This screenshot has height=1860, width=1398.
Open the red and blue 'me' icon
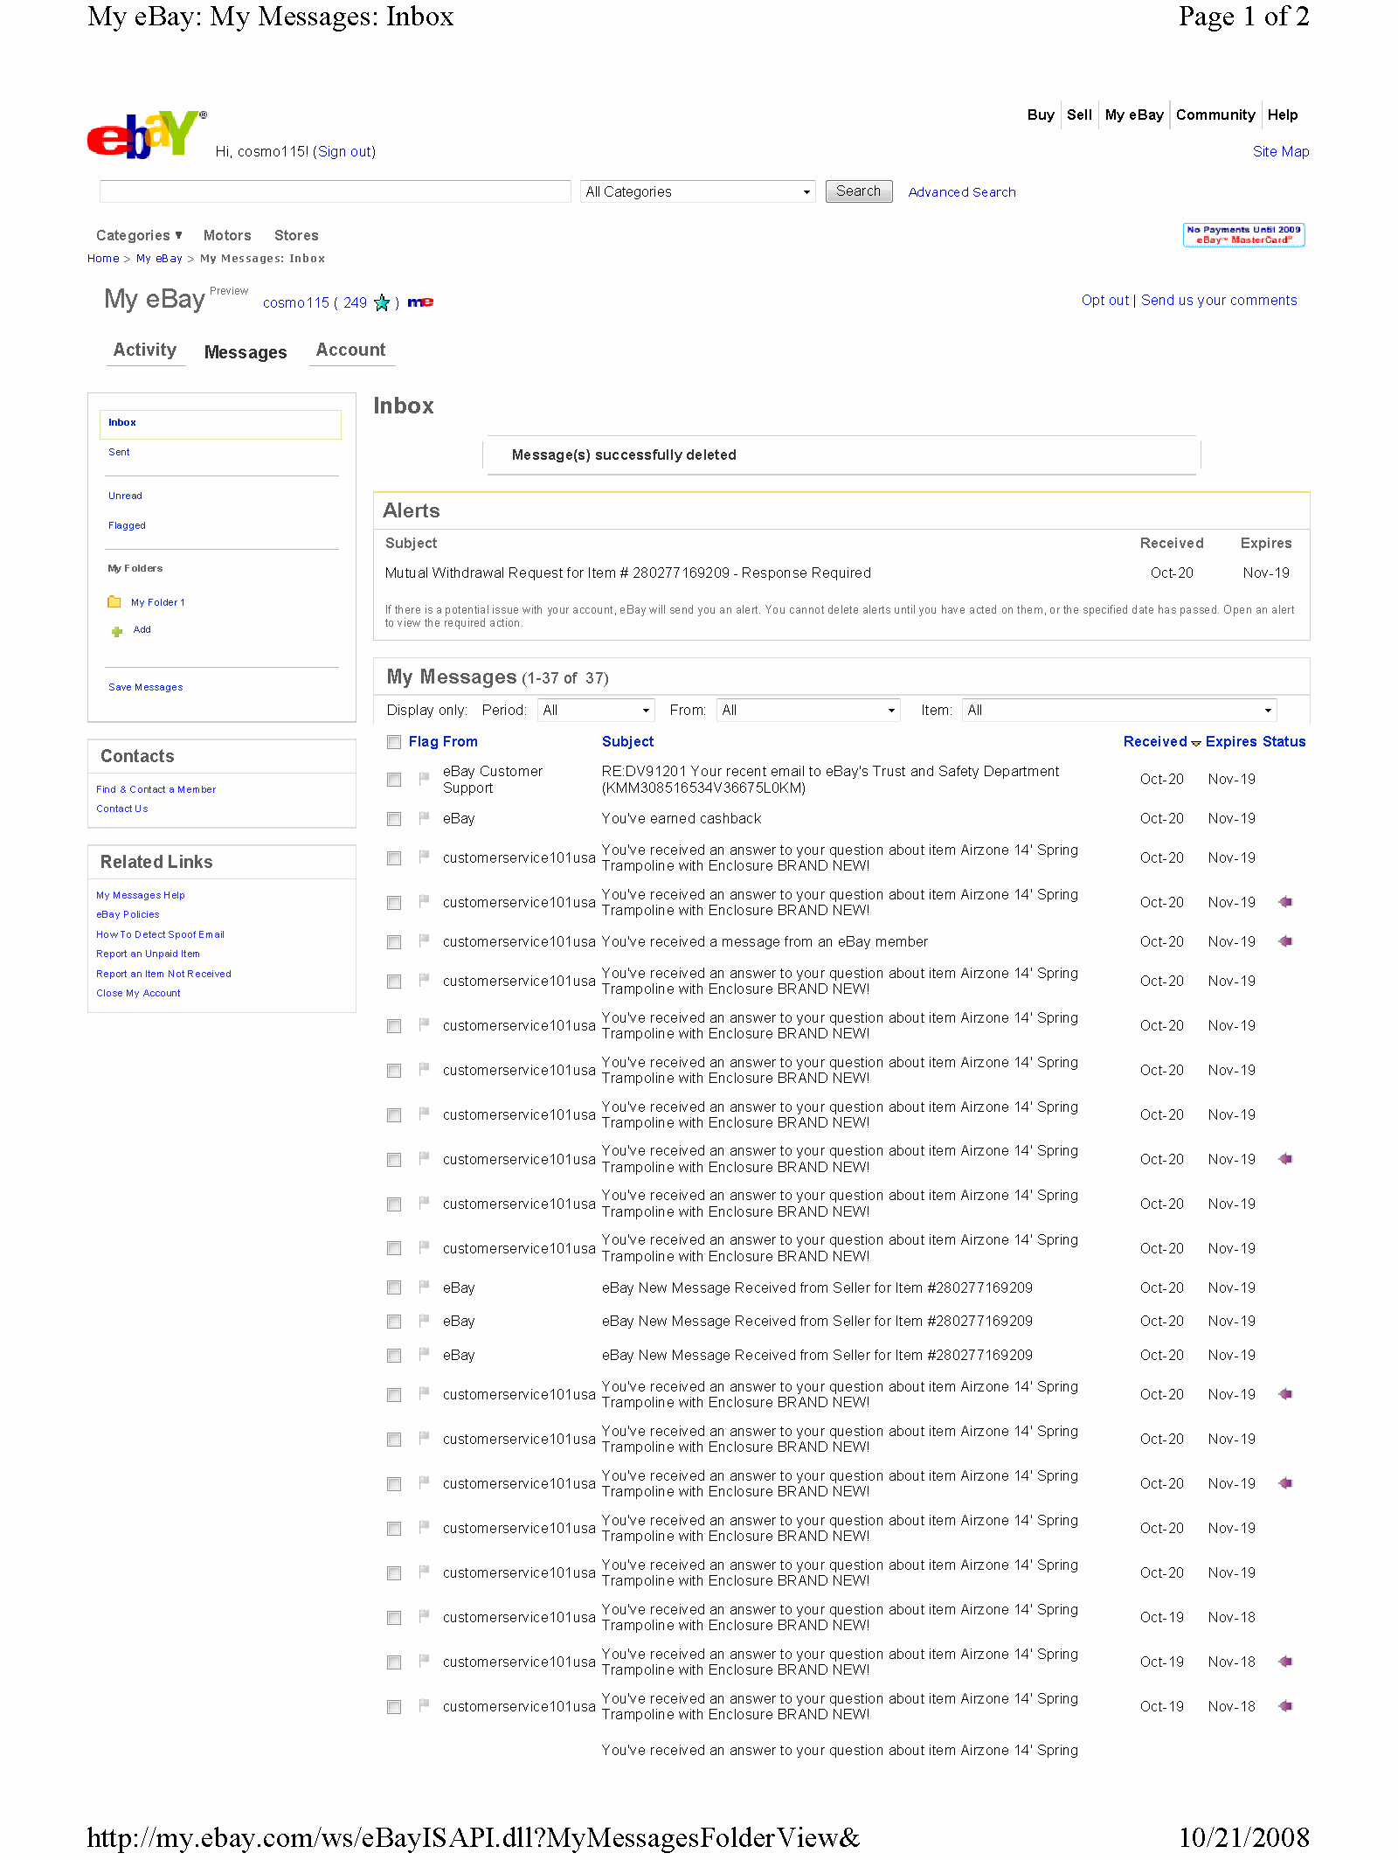tap(420, 302)
